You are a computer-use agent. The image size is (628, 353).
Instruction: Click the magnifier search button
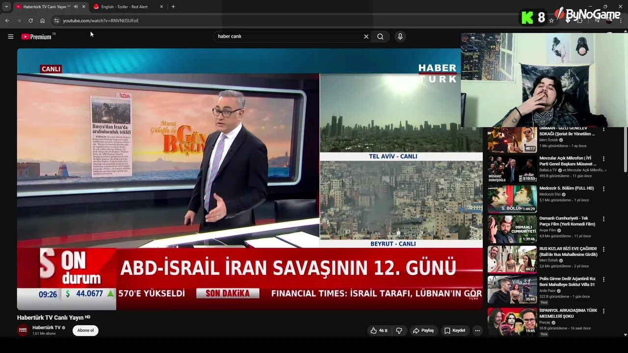click(x=380, y=36)
